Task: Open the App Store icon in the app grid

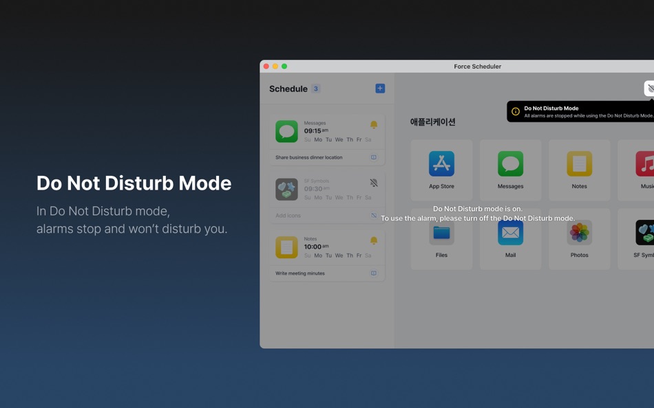Action: point(441,163)
